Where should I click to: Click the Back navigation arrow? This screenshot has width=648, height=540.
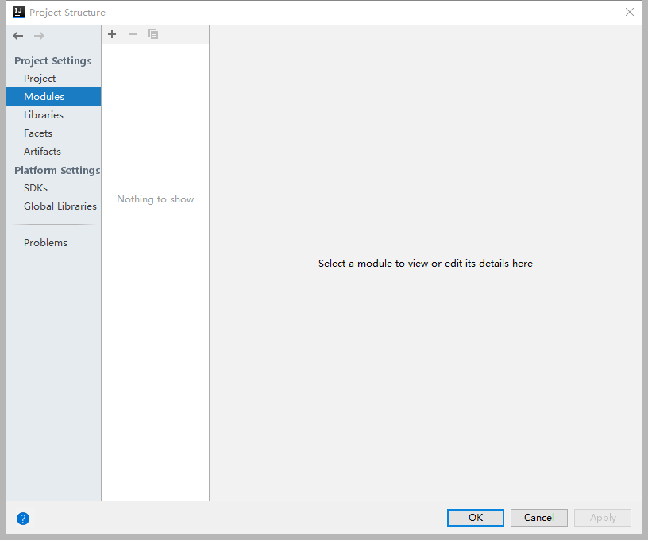pos(17,35)
